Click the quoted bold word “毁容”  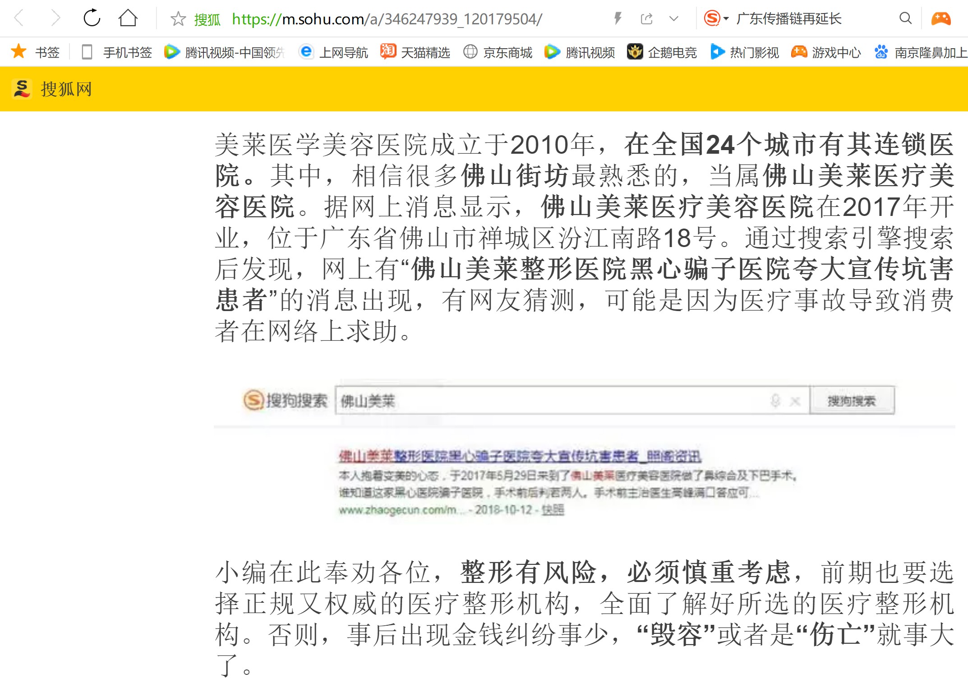click(676, 635)
